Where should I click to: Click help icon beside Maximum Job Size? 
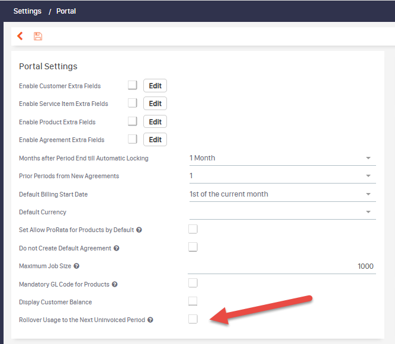[x=76, y=266]
